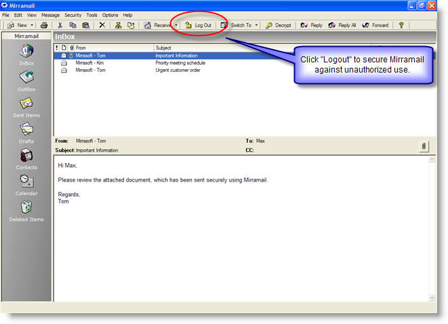Click the Mirramail sidebar header button

26,36
